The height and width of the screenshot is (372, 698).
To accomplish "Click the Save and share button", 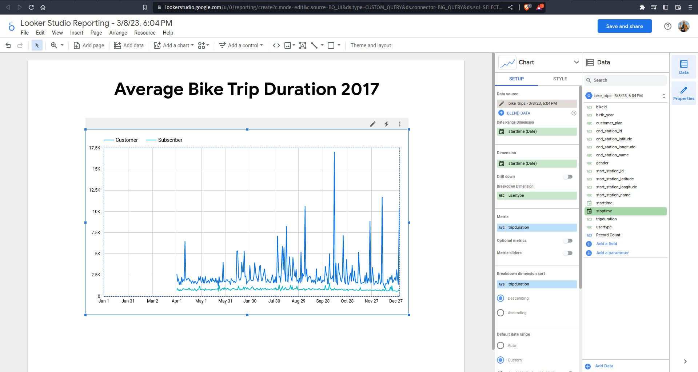I will [624, 26].
